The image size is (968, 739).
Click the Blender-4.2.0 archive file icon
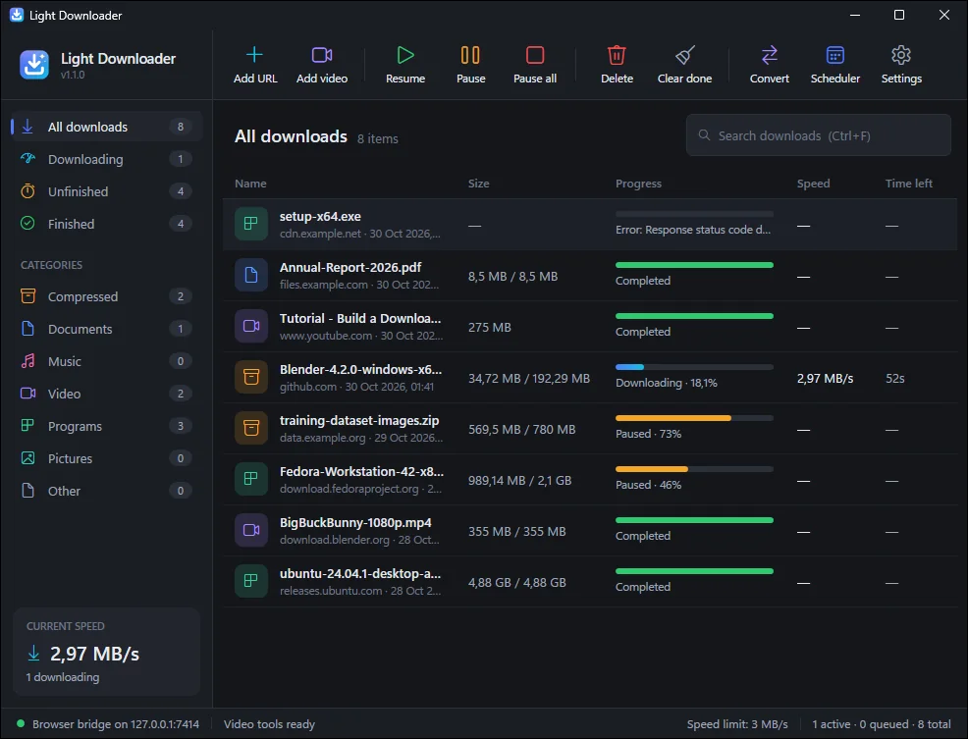coord(250,377)
